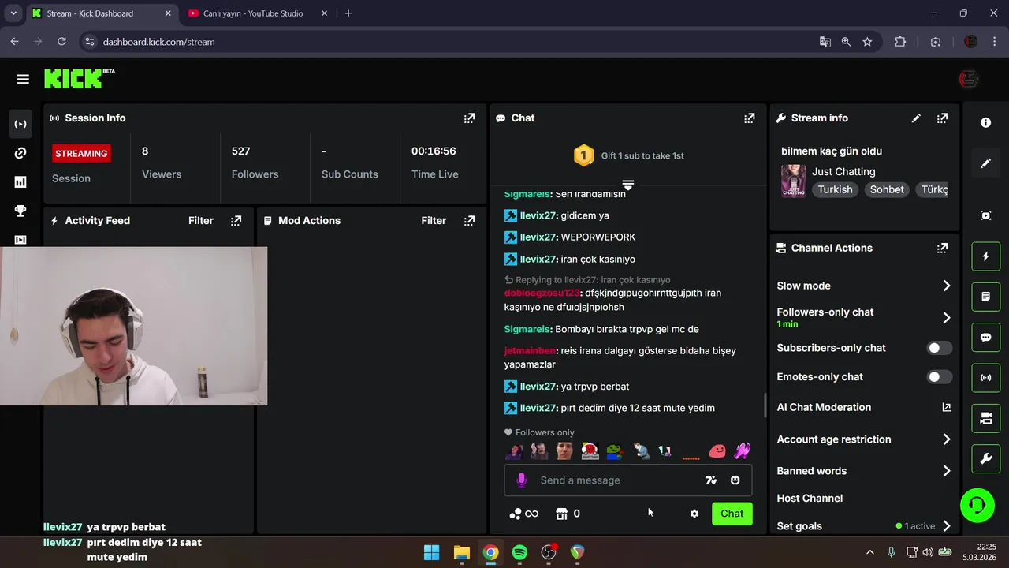Open the tab search dropdown
1009x568 pixels.
13,13
